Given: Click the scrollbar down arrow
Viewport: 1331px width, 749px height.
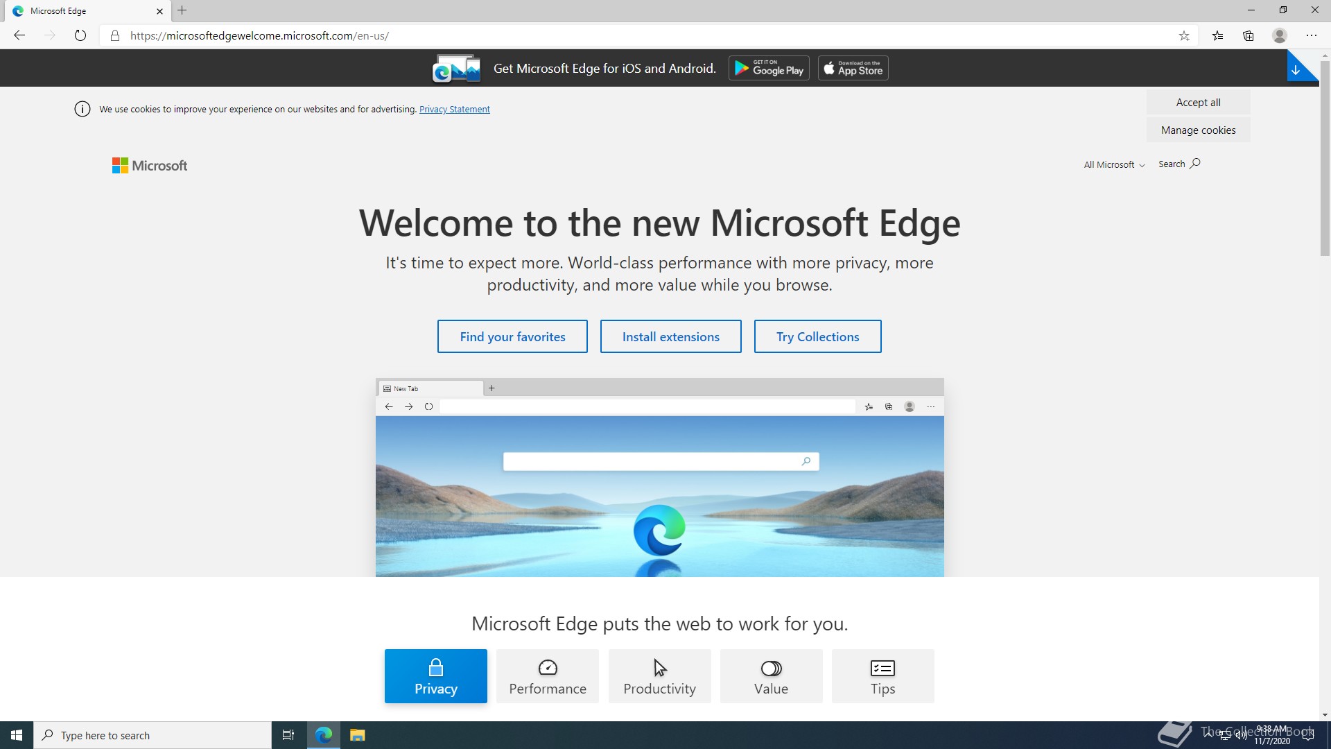Looking at the screenshot, I should point(1325,714).
